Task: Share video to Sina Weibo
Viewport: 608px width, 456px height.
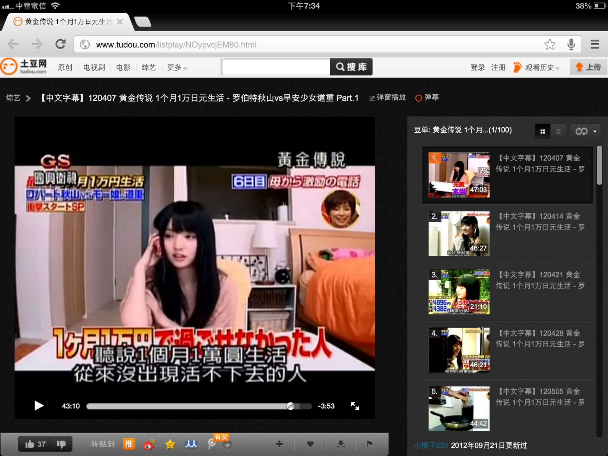Action: (149, 444)
